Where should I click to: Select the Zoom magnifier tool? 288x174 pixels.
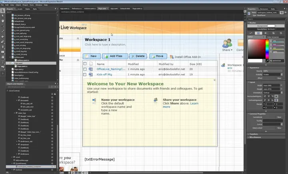coord(2,26)
